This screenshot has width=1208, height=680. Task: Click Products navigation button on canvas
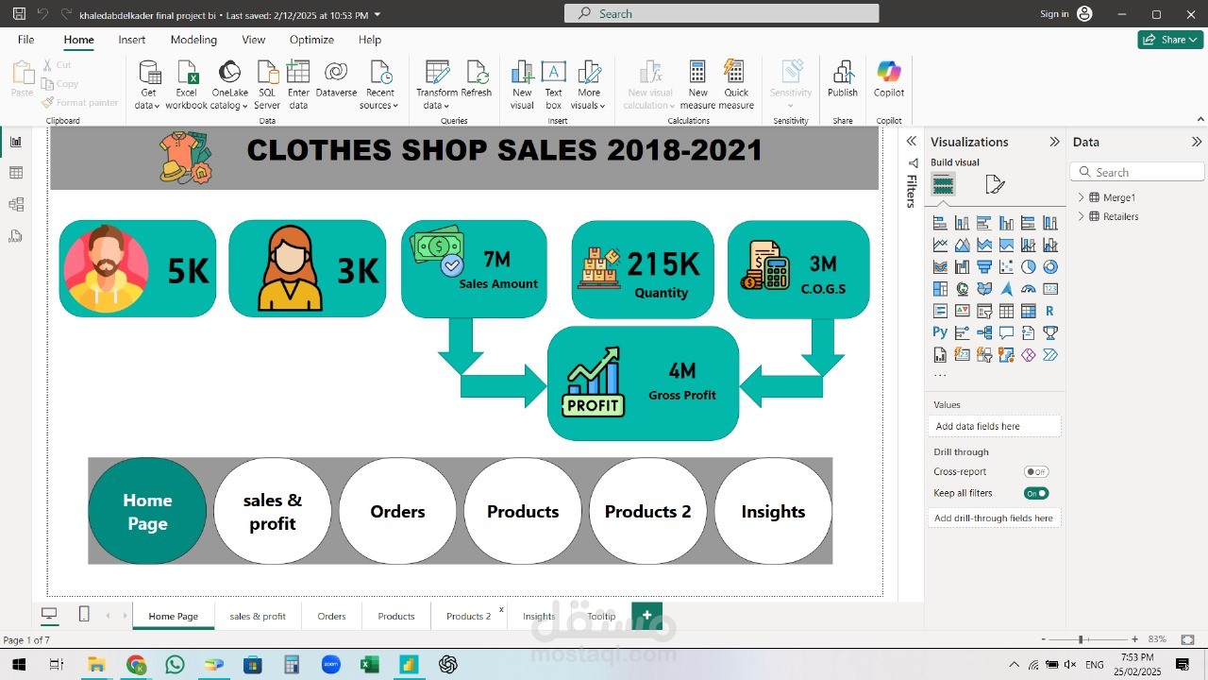[523, 511]
